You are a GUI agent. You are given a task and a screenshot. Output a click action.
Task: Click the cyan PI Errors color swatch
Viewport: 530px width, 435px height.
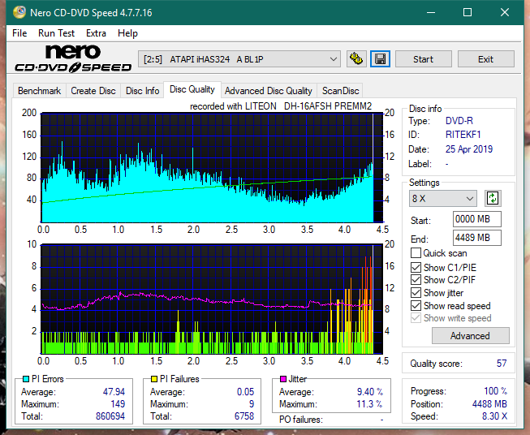point(25,379)
